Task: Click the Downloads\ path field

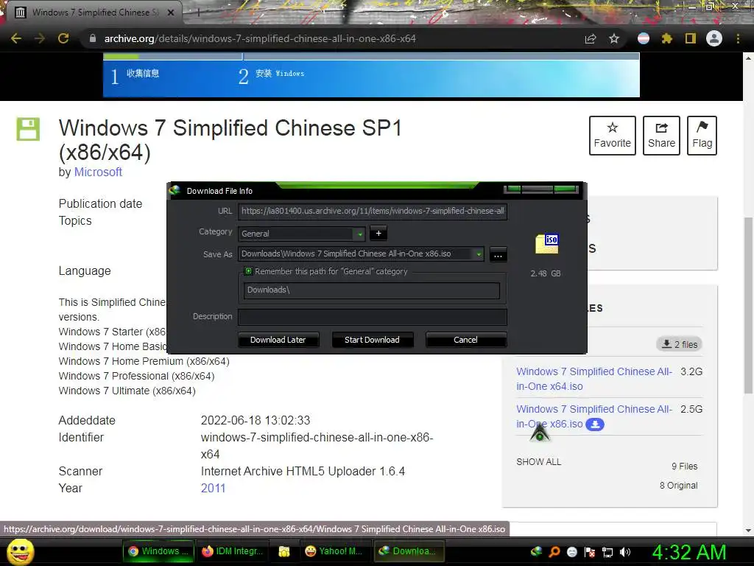Action: tap(372, 290)
